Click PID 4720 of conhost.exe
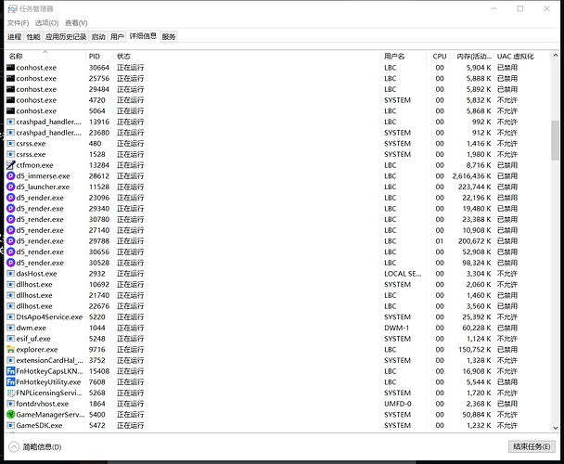 [x=96, y=100]
